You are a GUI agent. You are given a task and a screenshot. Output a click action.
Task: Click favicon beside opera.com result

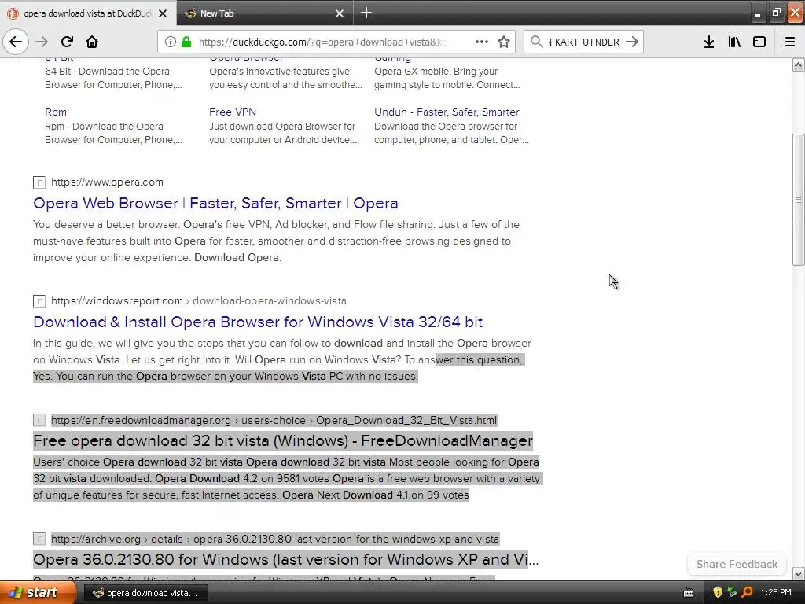[x=39, y=182]
